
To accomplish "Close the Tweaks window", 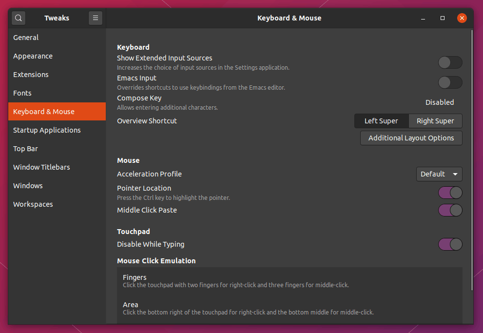I will 462,18.
